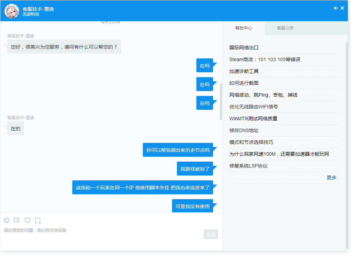Open the WinMTR测试网络质量 article
The height and width of the screenshot is (261, 351).
[253, 119]
